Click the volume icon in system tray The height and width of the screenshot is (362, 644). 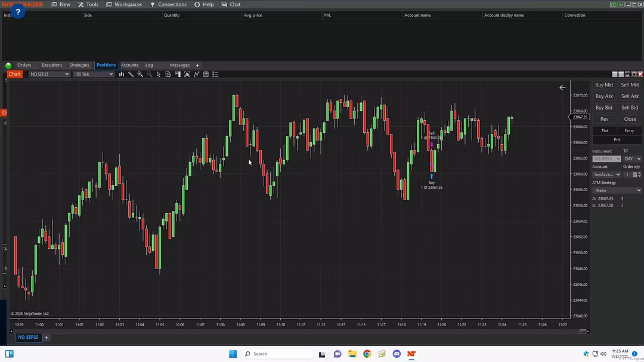coord(603,354)
